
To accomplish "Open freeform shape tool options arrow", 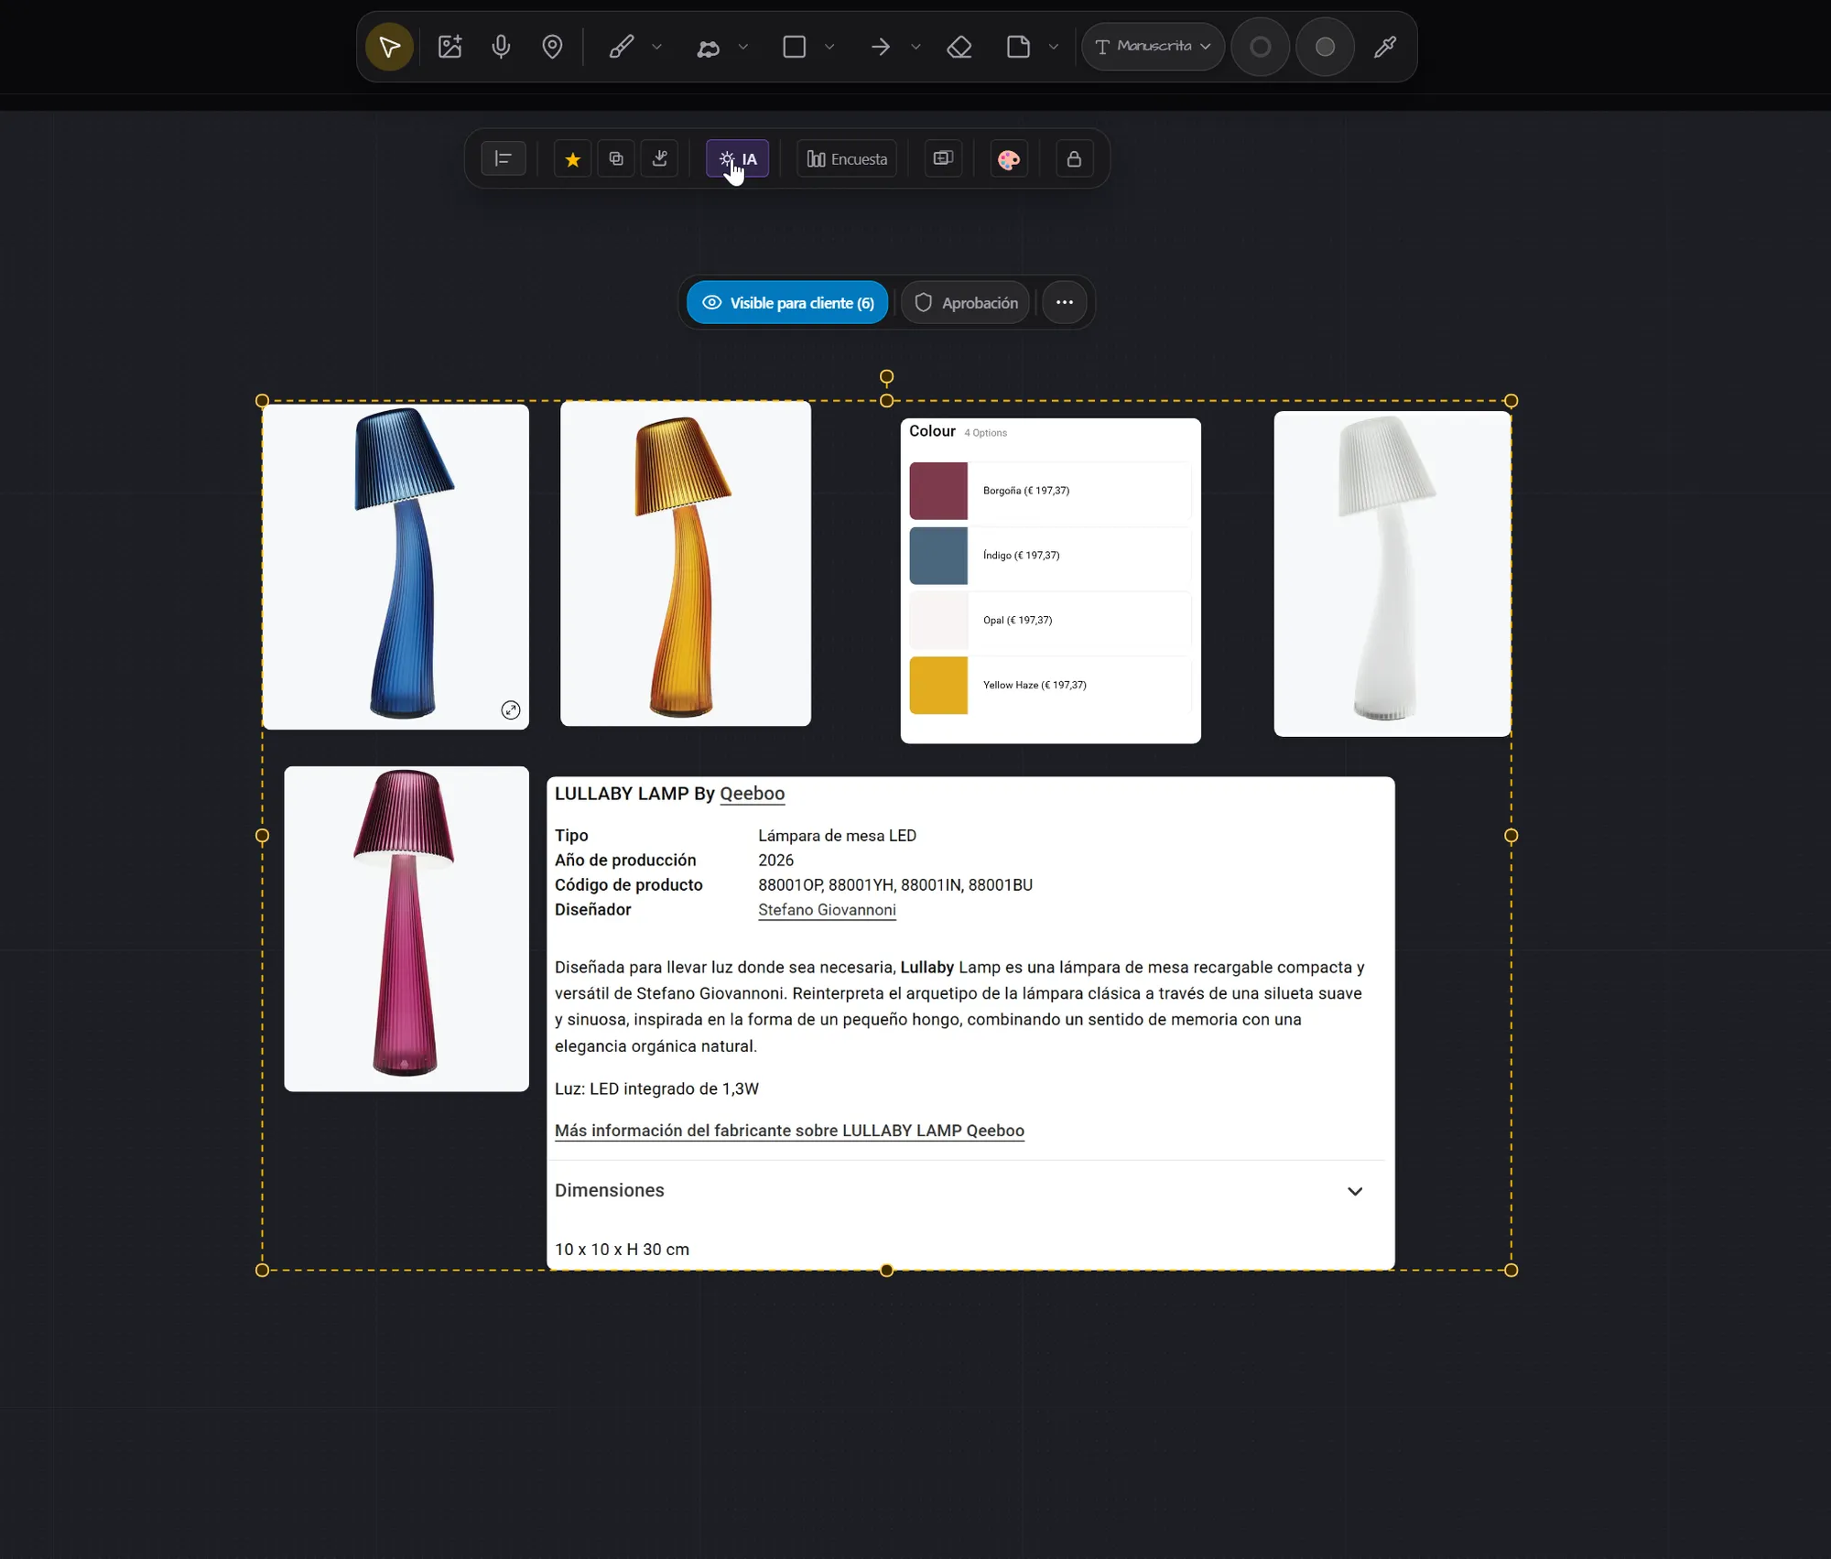I will click(x=742, y=47).
